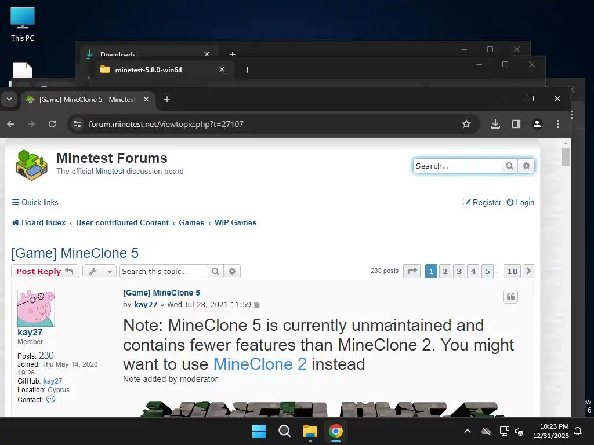Open topic tools wrench button
Screen dimensions: 594x445
93,271
